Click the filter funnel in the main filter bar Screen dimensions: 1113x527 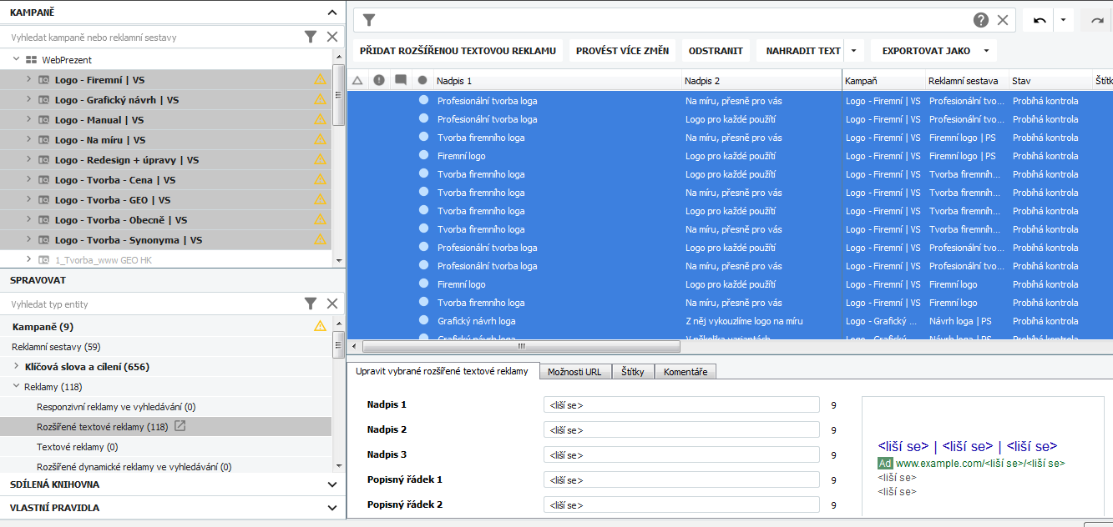(369, 20)
